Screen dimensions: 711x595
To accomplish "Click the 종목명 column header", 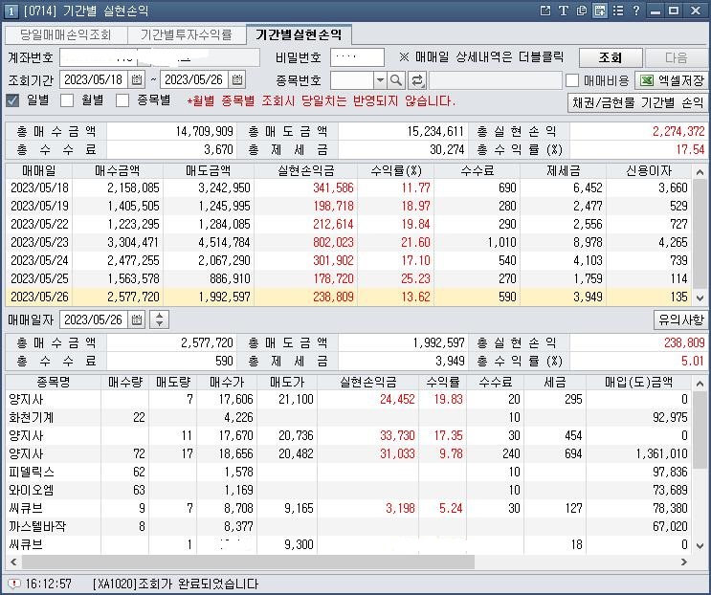I will click(x=53, y=382).
